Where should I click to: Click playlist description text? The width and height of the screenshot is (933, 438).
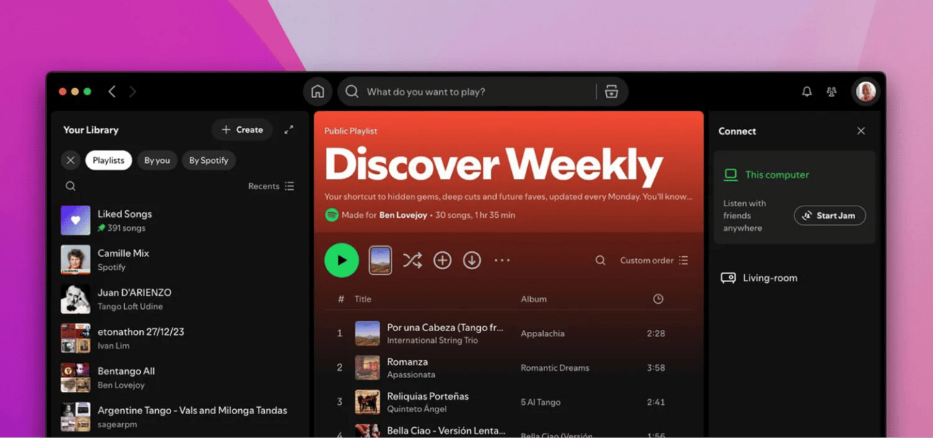pos(508,196)
